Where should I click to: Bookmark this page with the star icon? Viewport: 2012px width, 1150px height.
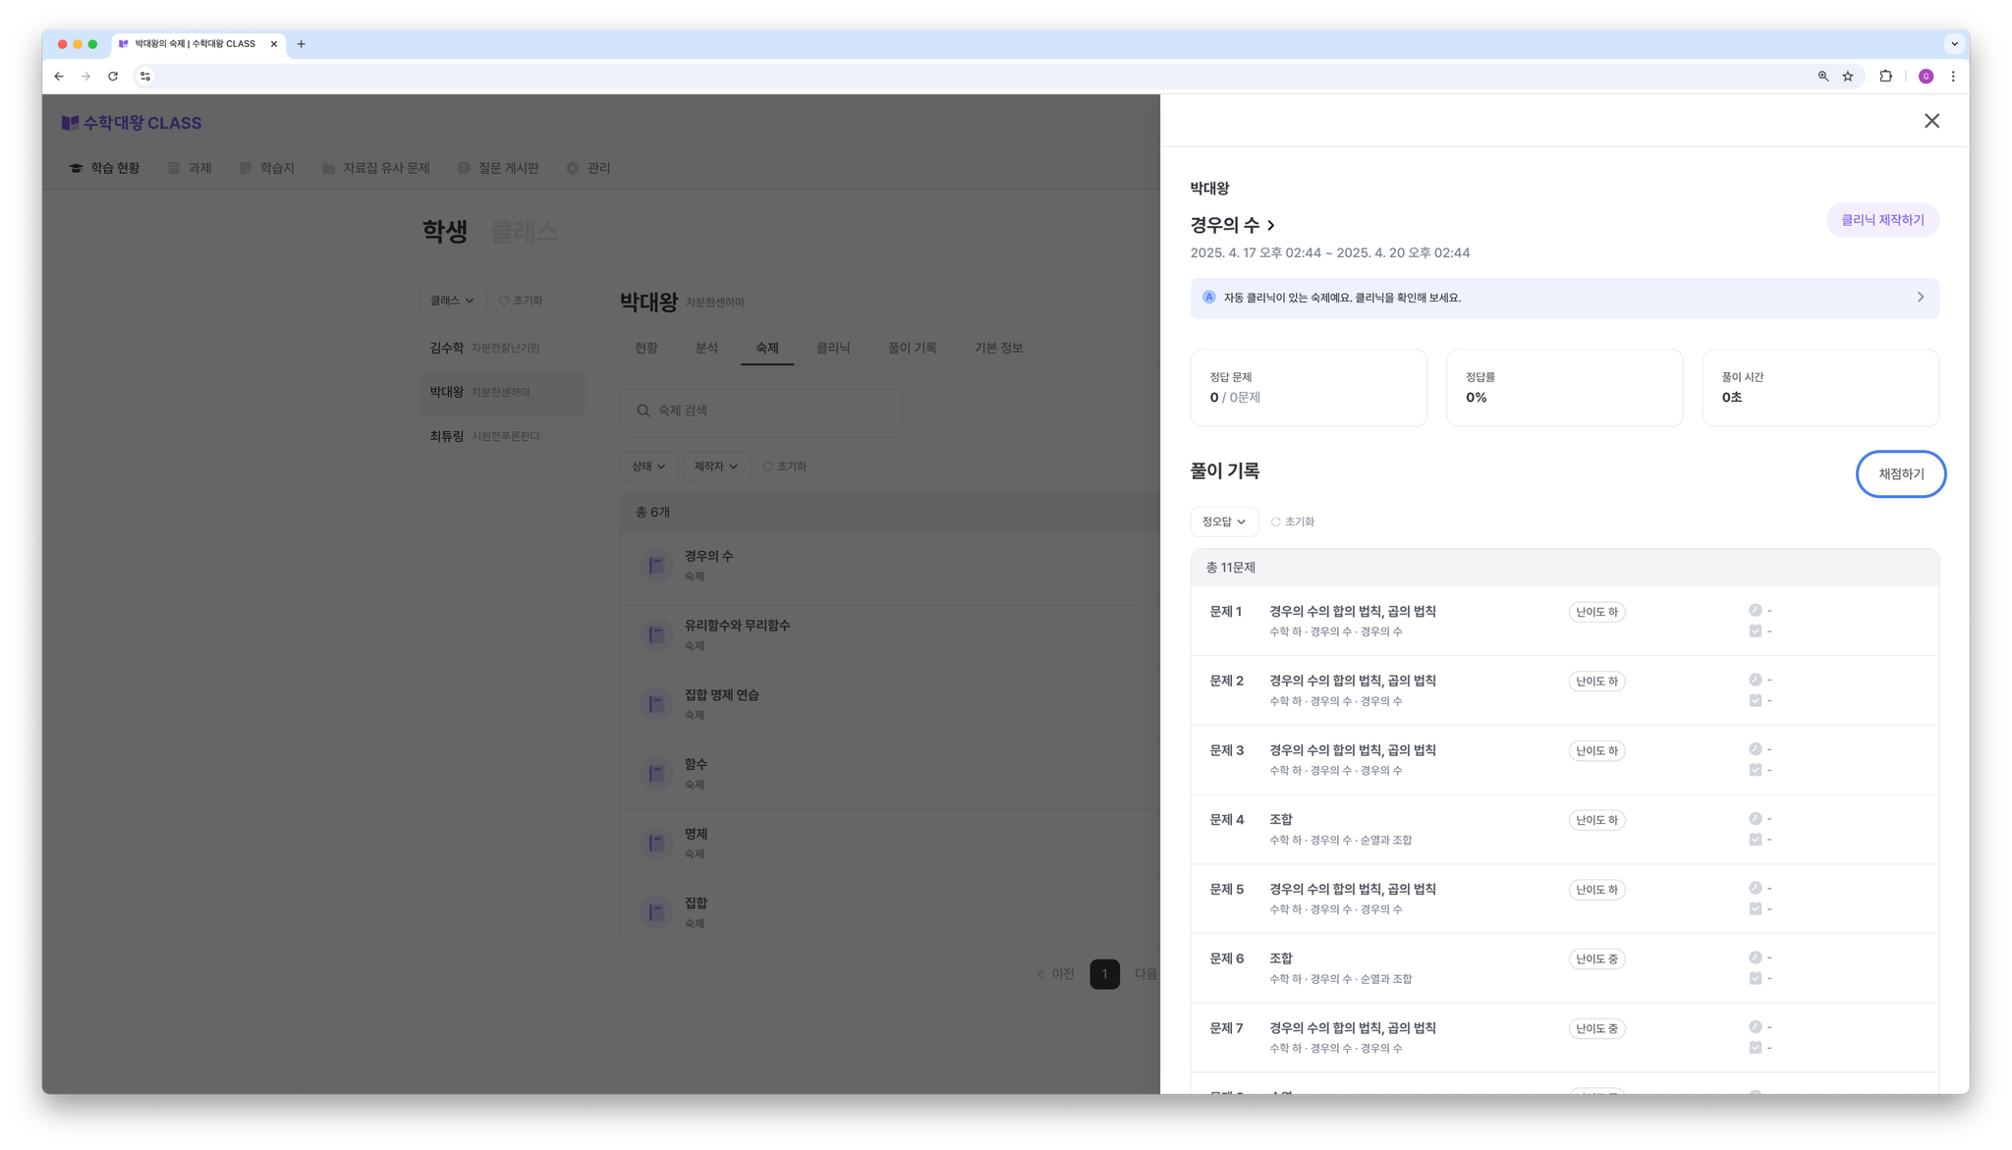tap(1848, 76)
